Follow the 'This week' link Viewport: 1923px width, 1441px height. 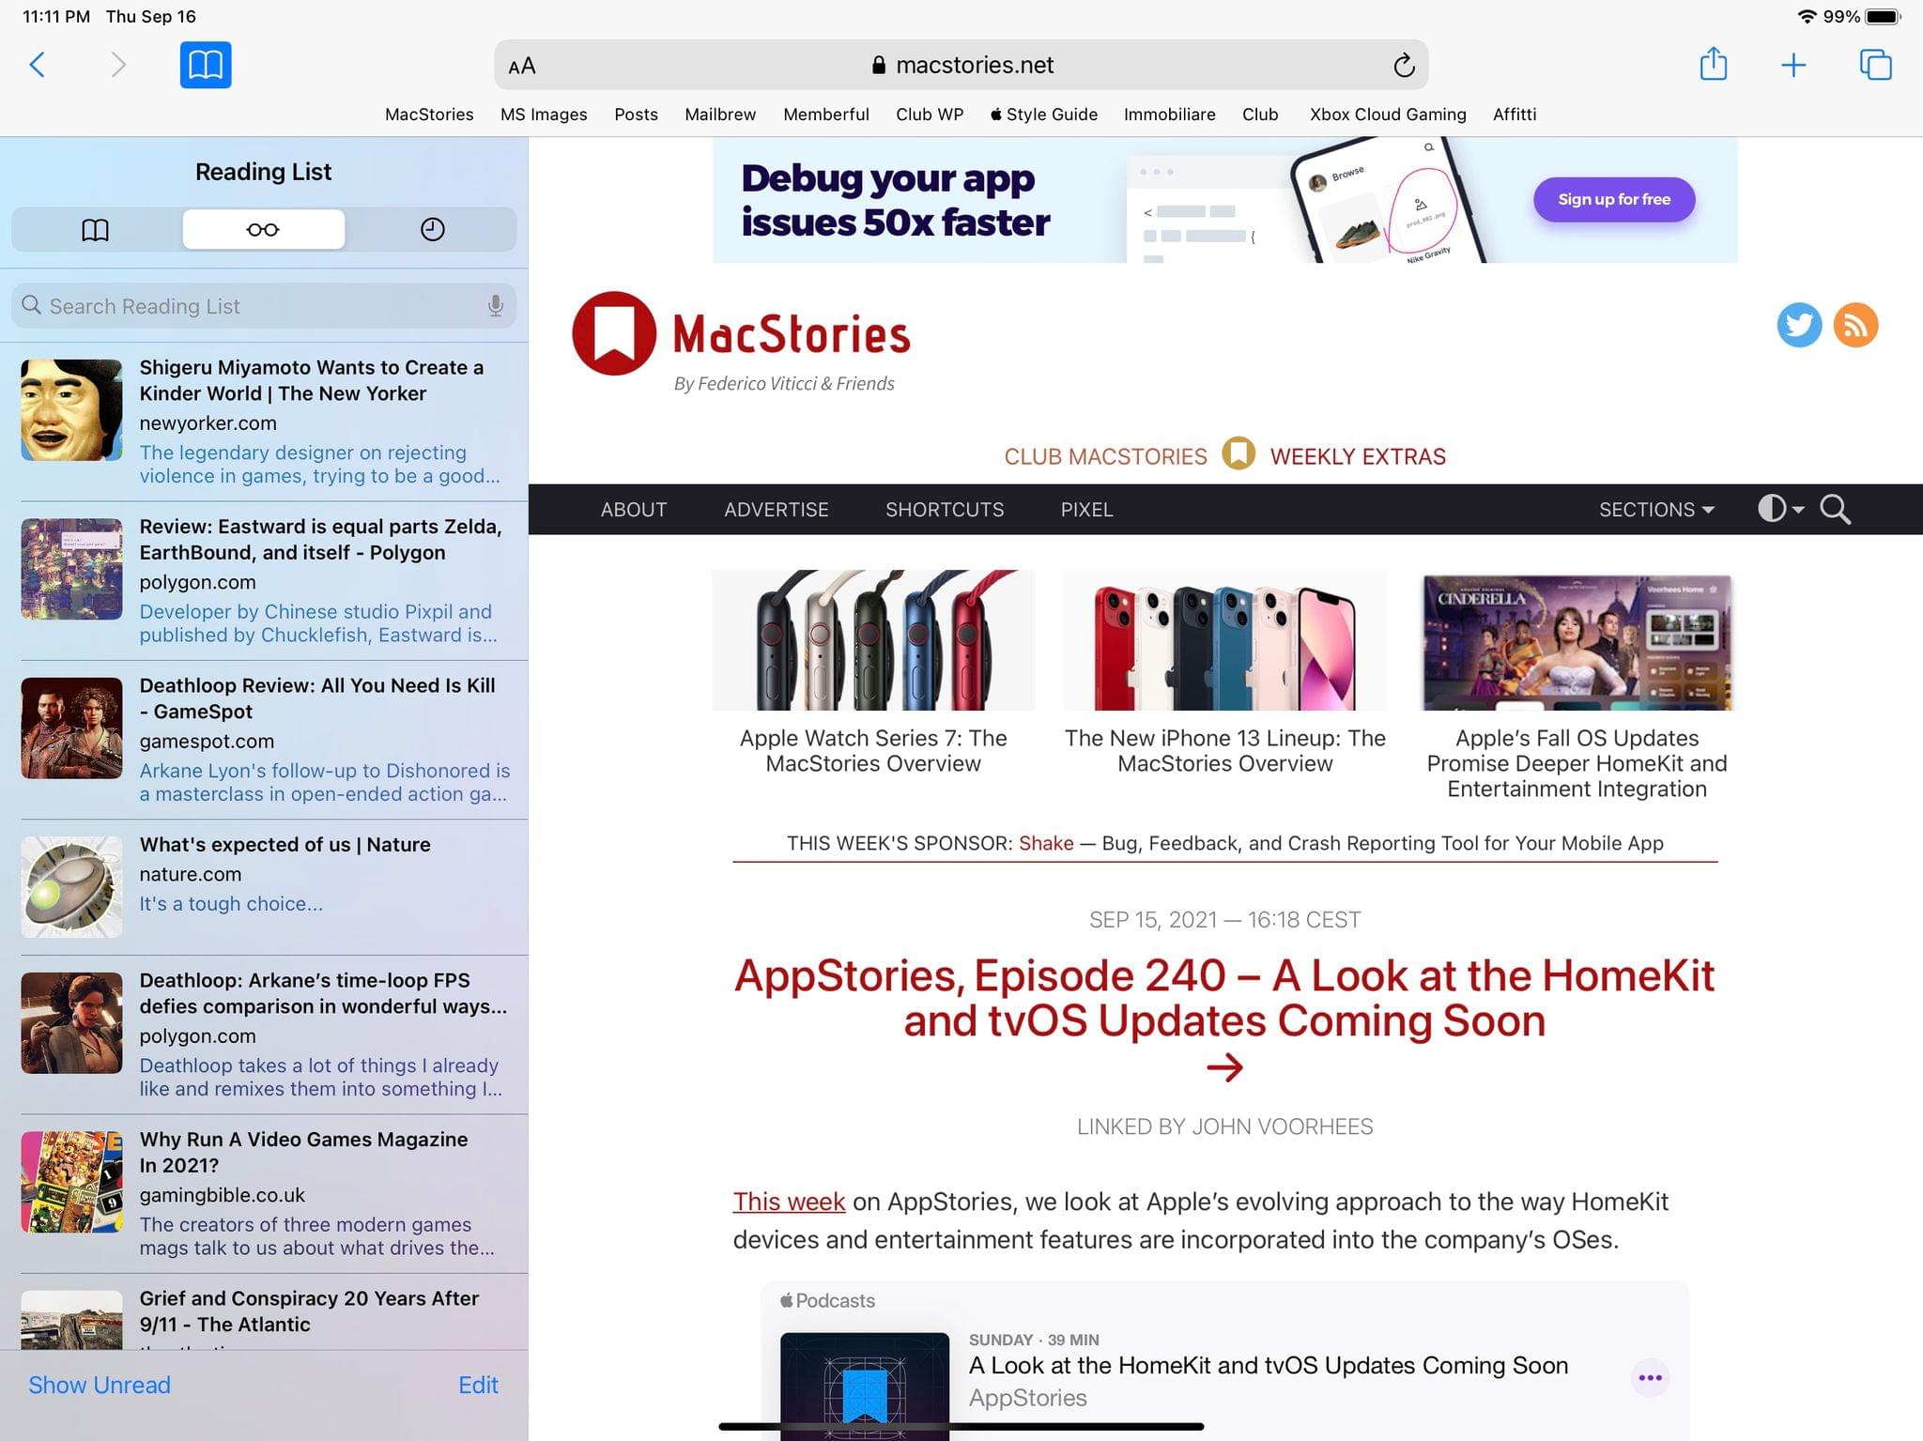click(789, 1202)
